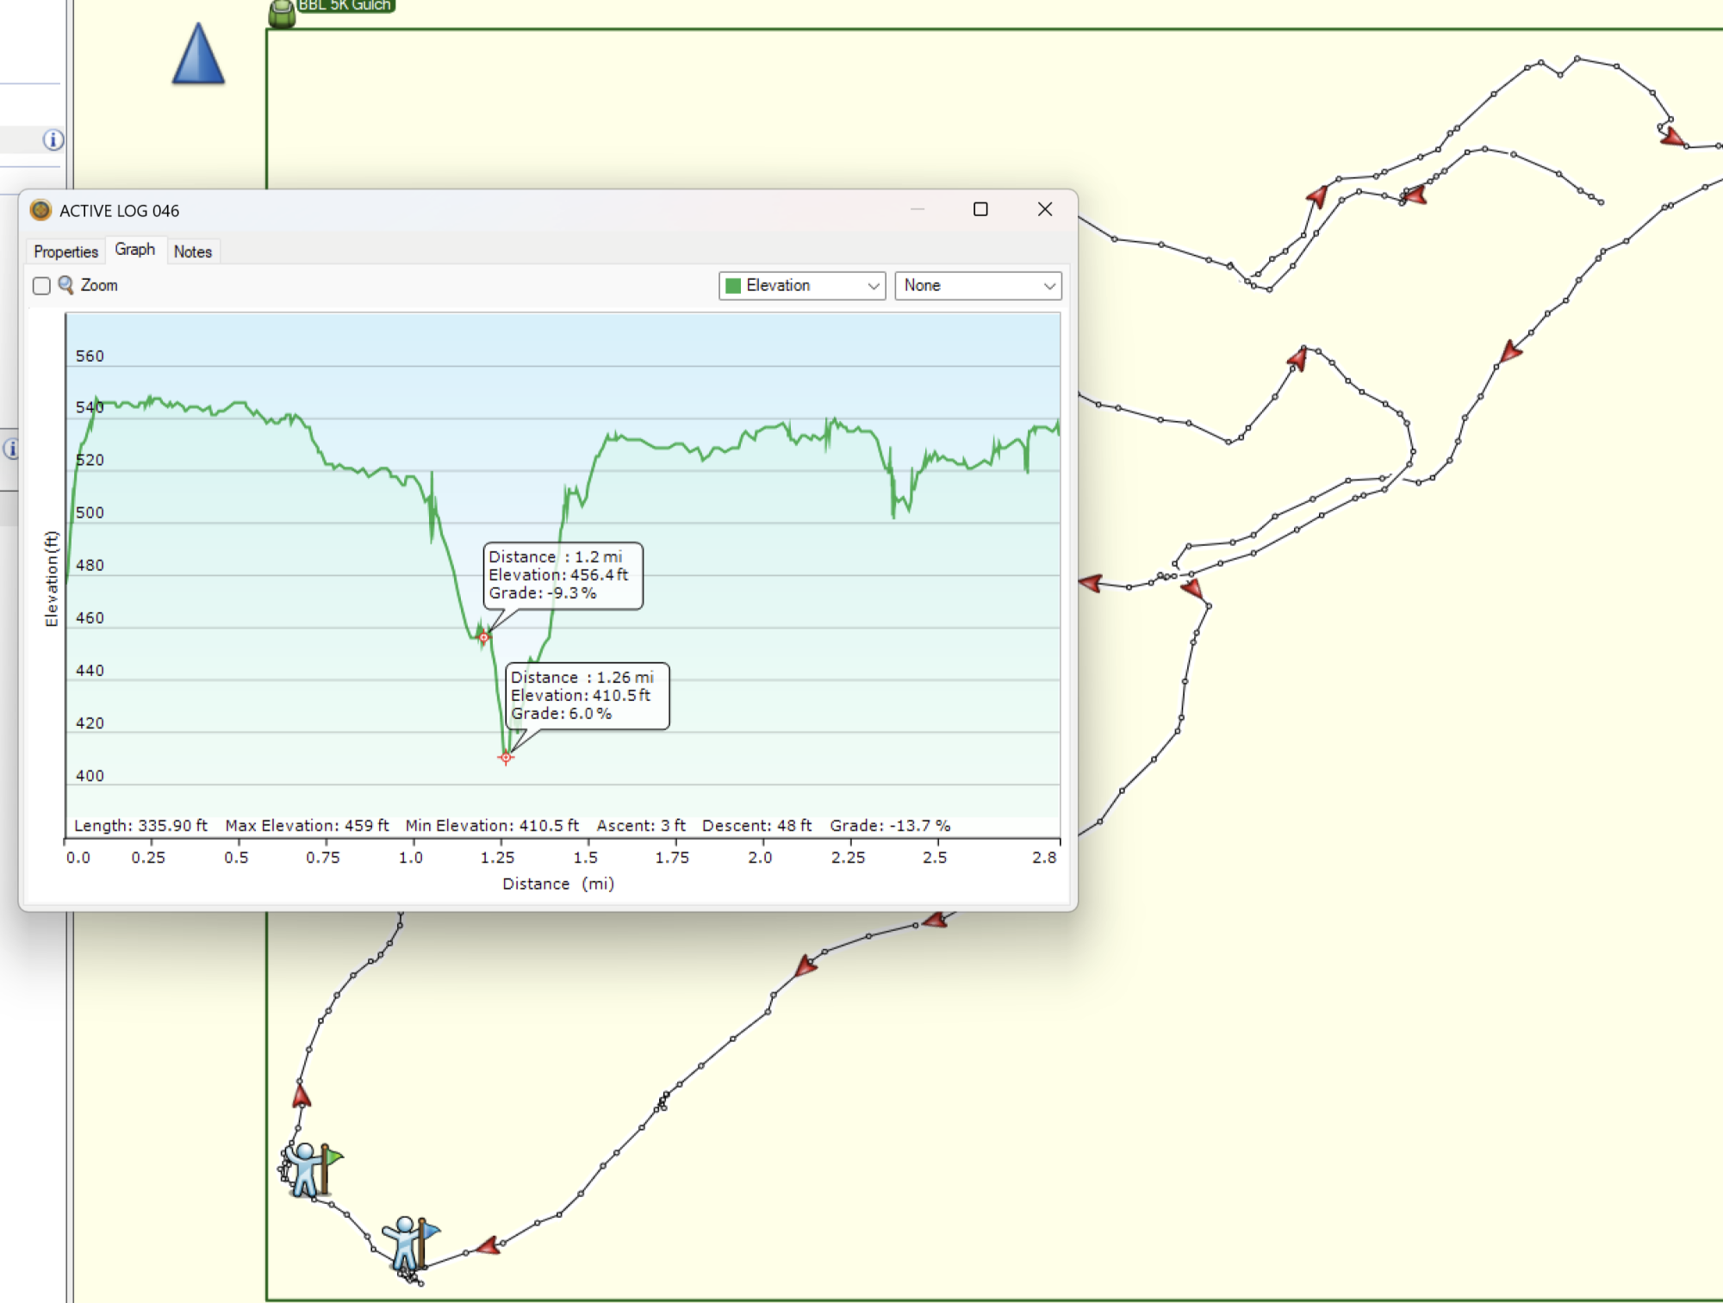This screenshot has height=1303, width=1723.
Task: Enable the Zoom checkbox in graph
Action: (x=41, y=286)
